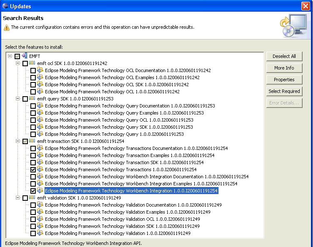Check the emft query SDK checkbox

pyautogui.click(x=25, y=99)
